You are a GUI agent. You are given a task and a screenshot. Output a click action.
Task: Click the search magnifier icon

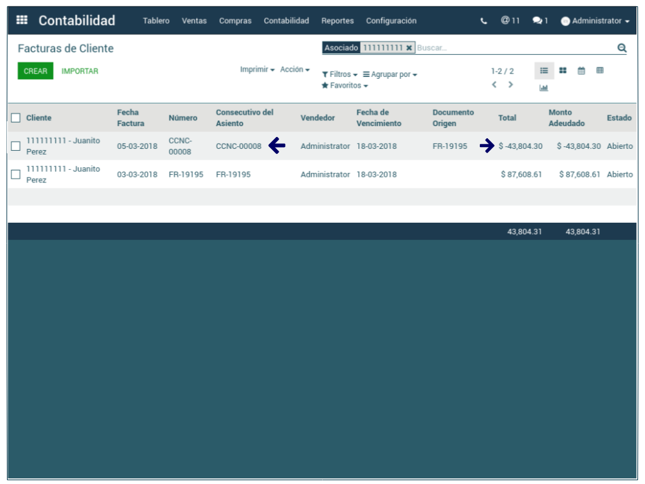(622, 48)
